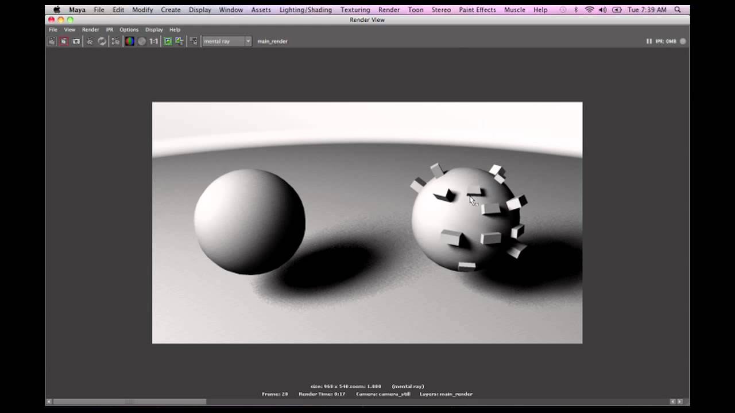Click the Redo Previous Render icon
Image resolution: width=735 pixels, height=413 pixels.
pos(52,41)
